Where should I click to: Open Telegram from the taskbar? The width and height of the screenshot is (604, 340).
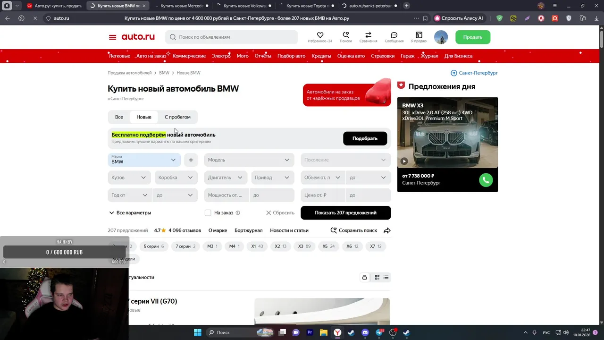coord(379,332)
